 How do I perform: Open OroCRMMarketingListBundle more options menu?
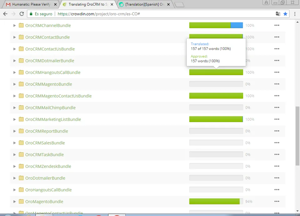[x=277, y=119]
